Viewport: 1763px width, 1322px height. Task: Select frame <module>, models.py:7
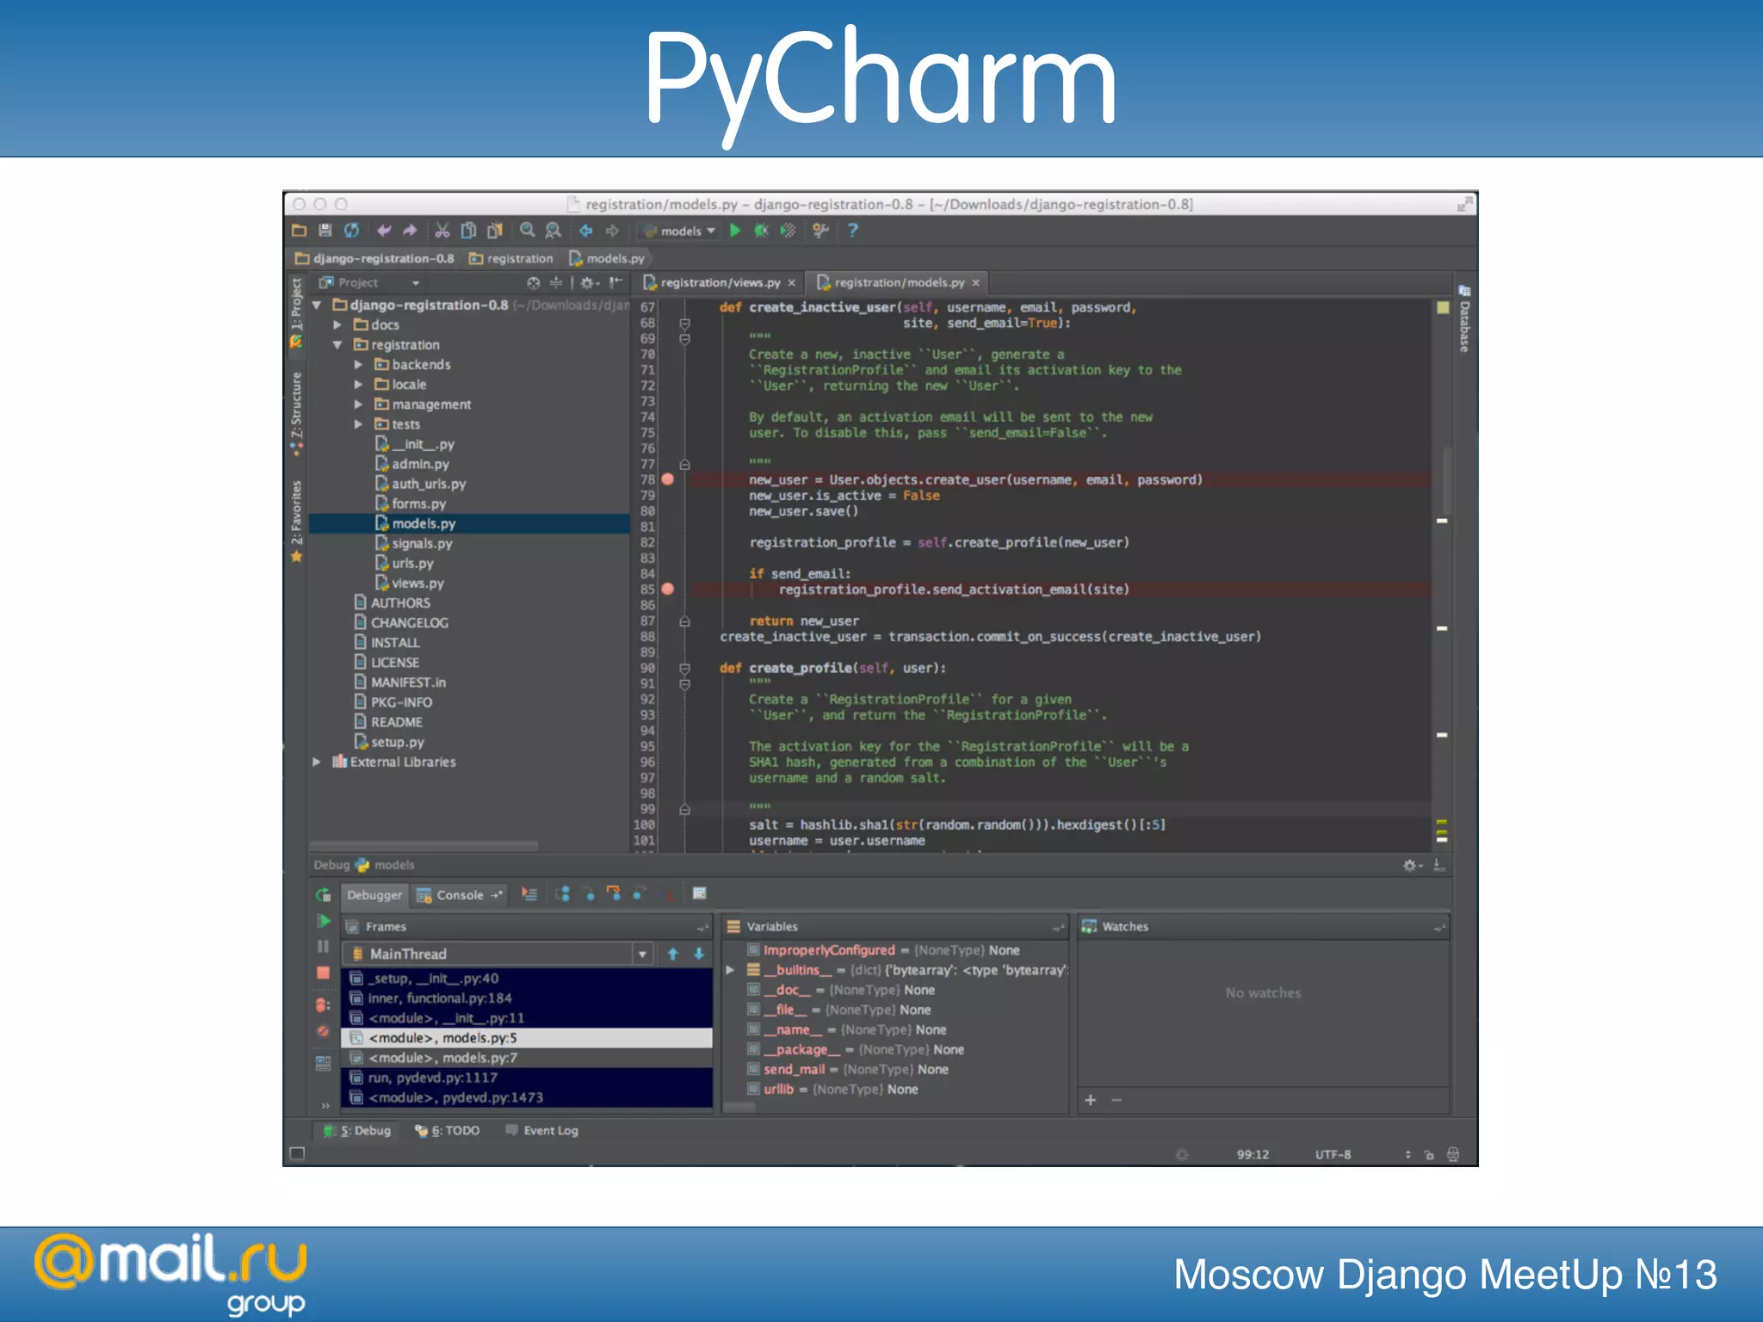click(x=527, y=1059)
